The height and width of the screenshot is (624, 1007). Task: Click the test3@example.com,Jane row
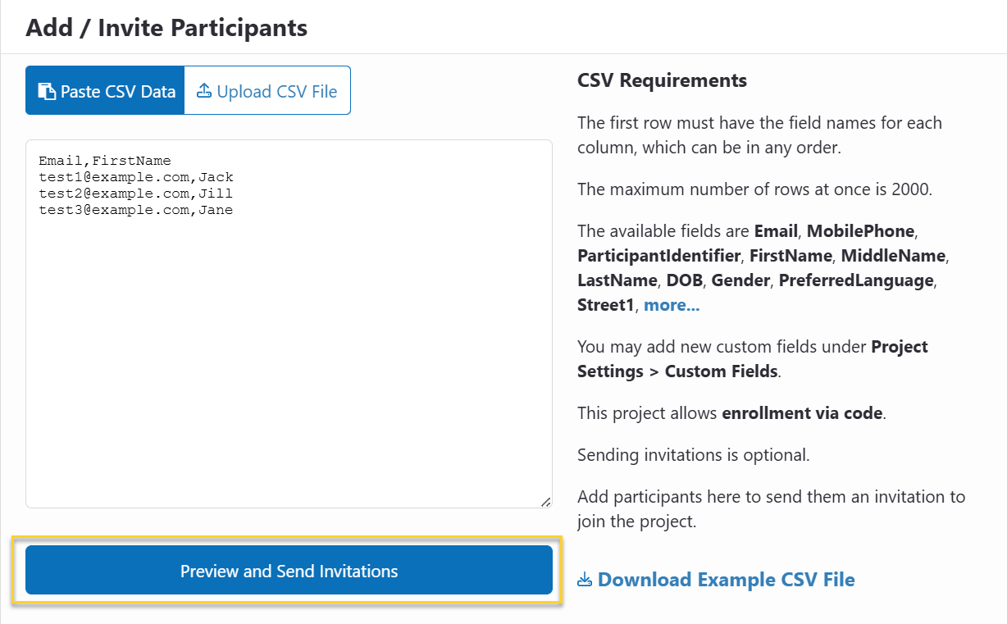(136, 210)
